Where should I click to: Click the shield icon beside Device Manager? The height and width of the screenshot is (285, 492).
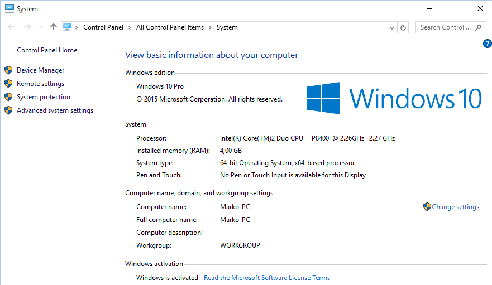(x=8, y=70)
